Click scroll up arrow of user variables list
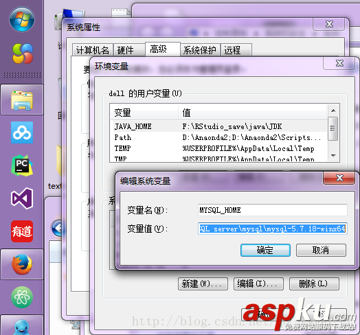 pyautogui.click(x=333, y=111)
